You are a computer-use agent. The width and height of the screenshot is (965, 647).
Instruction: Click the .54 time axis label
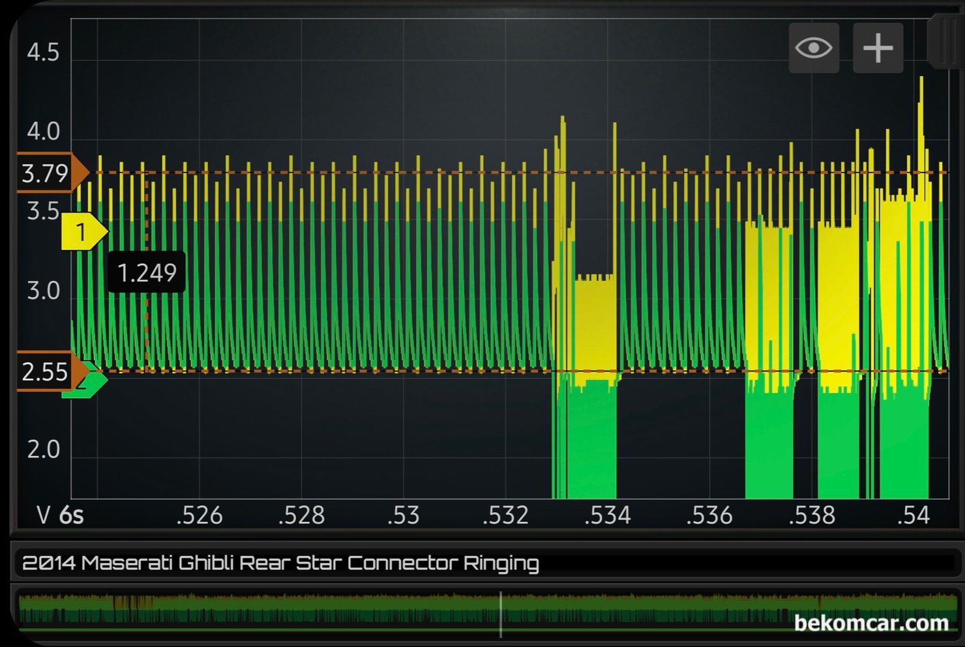coord(913,515)
